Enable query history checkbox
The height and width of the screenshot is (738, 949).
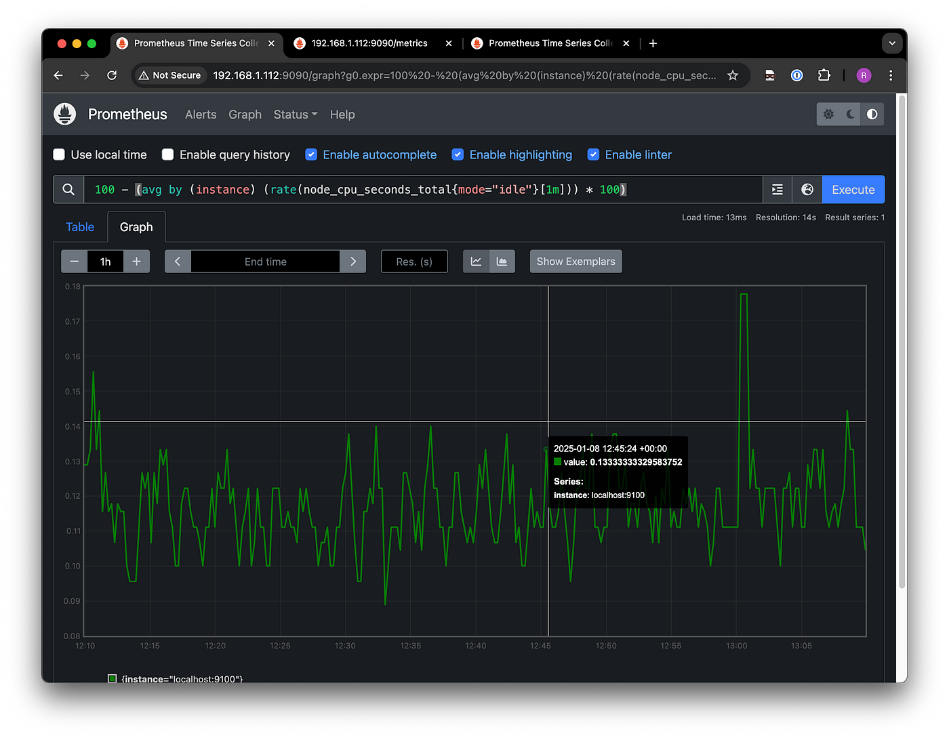tap(167, 155)
